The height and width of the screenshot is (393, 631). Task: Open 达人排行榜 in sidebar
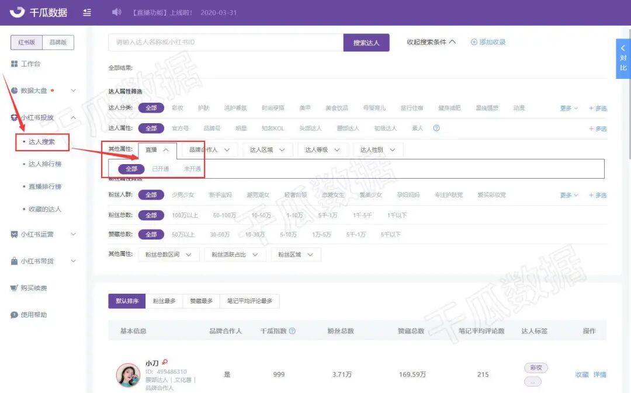[x=44, y=164]
